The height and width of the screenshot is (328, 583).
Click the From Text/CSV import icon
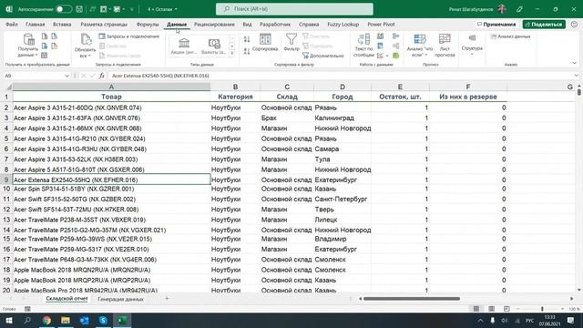(45, 36)
